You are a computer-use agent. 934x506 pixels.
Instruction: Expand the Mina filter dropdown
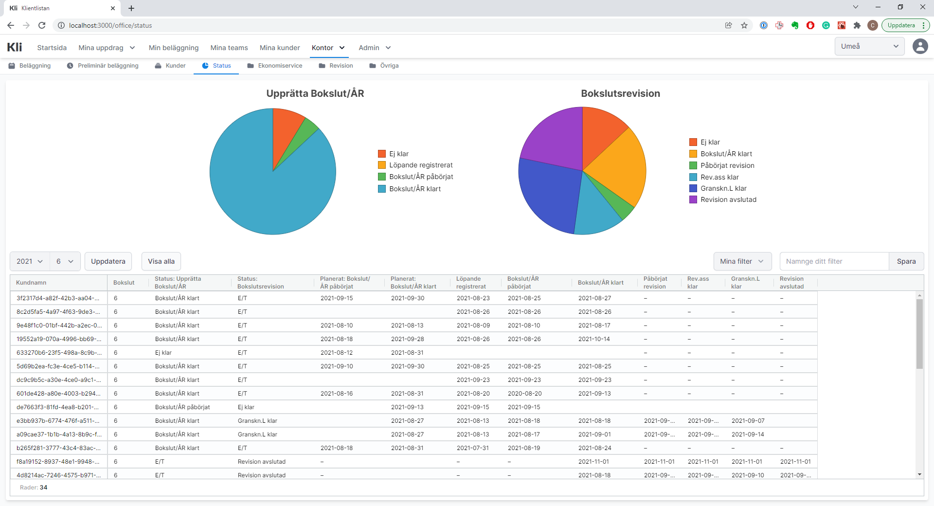742,261
